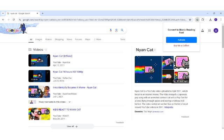Open a new tab with plus button
The width and height of the screenshot is (224, 140).
tap(43, 13)
